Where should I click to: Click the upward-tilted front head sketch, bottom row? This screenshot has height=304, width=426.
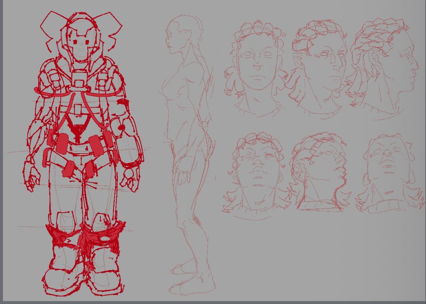coord(256,176)
